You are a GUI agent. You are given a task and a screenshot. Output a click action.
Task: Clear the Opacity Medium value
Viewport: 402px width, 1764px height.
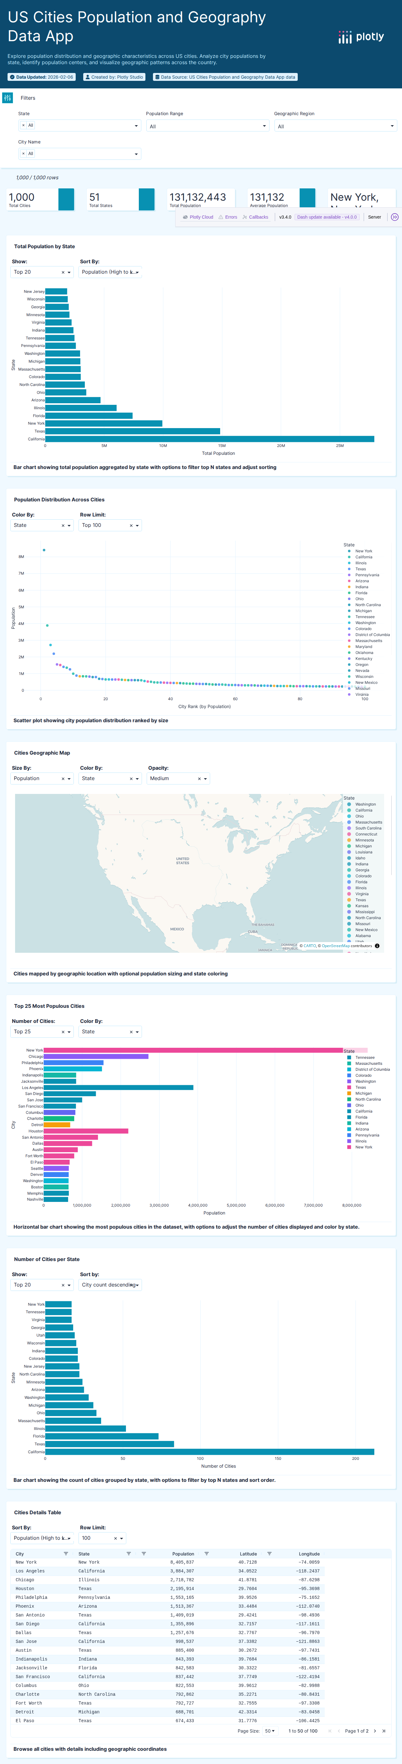pos(200,779)
